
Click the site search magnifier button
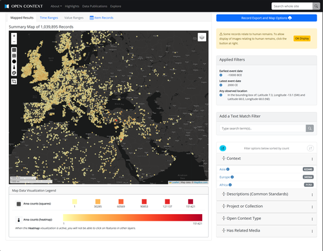click(x=316, y=6)
